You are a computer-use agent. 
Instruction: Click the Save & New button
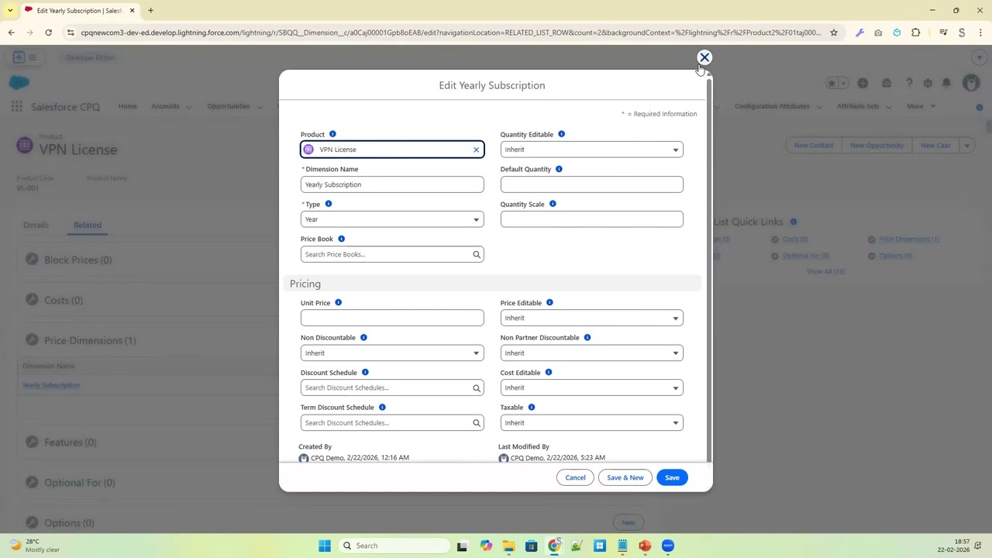tap(625, 477)
